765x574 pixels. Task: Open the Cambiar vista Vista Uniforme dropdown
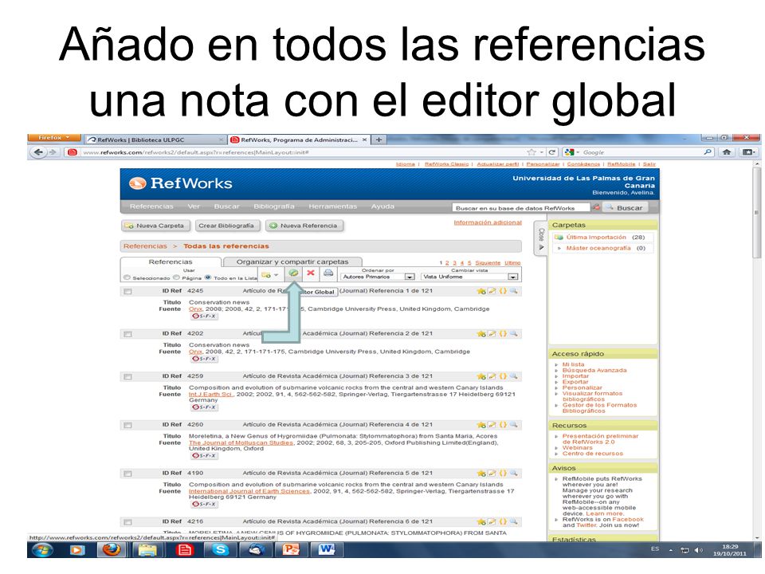(469, 277)
